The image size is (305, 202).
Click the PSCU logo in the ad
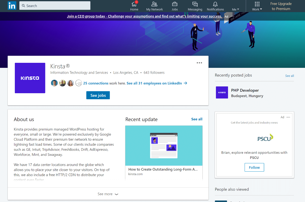265,137
